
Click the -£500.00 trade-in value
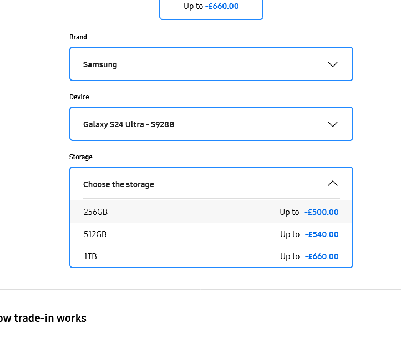[322, 212]
